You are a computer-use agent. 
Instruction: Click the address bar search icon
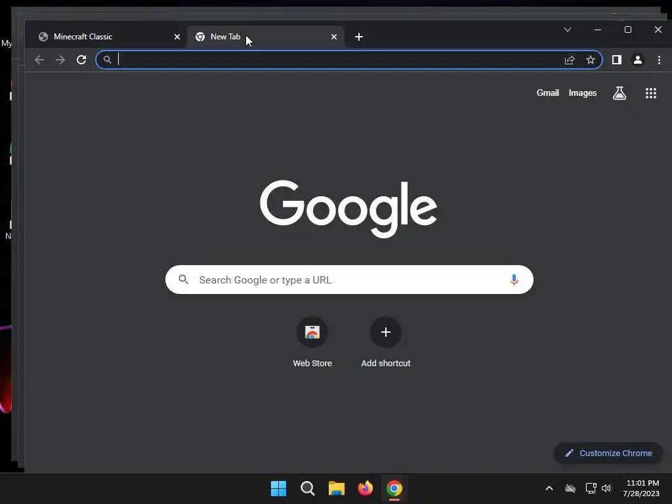[108, 60]
